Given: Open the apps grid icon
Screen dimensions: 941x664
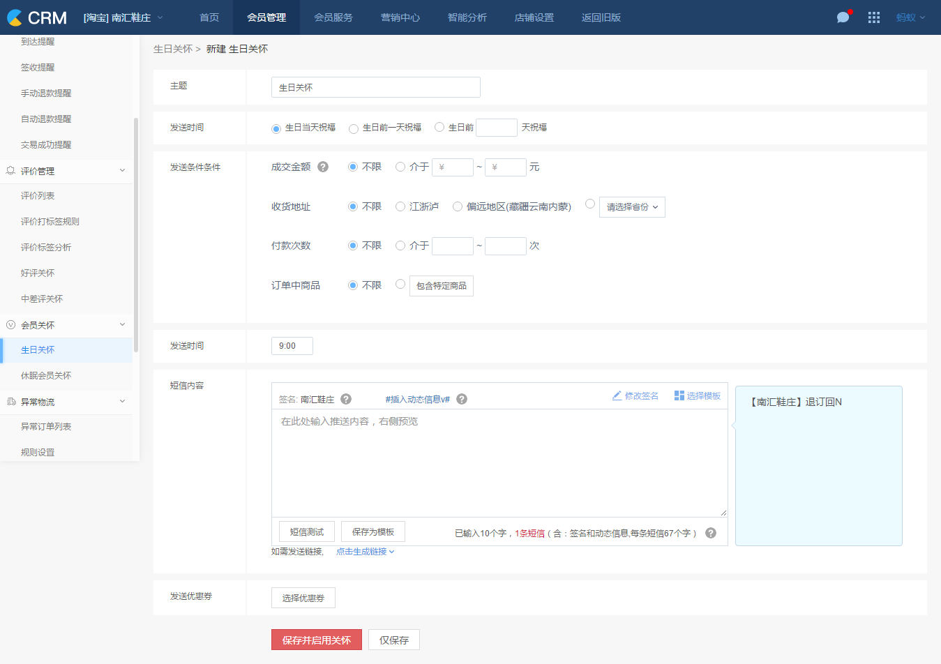Looking at the screenshot, I should (x=873, y=17).
